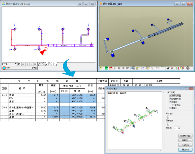
Task: Click the P button beside the model dropdown
Action: (x=19, y=64)
